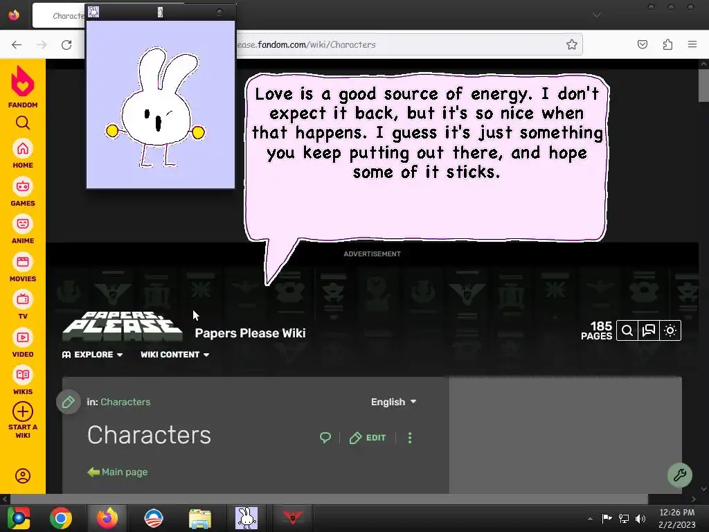
Task: Open the Firefox extensions puzzle icon
Action: tap(667, 44)
